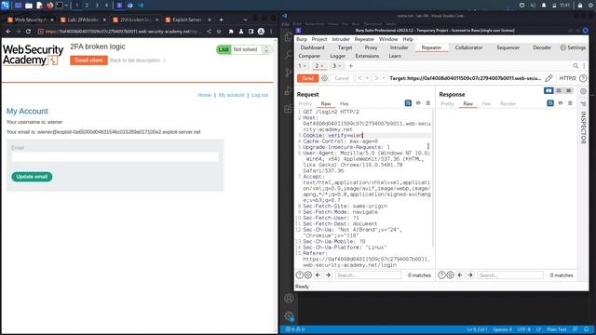596x335 pixels.
Task: Expand browser tab search chevron
Action: tap(245, 20)
